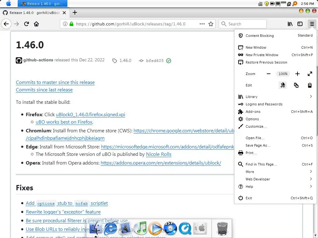The height and width of the screenshot is (238, 318).
Task: Expand the Web Developer submenu
Action: tap(275, 179)
